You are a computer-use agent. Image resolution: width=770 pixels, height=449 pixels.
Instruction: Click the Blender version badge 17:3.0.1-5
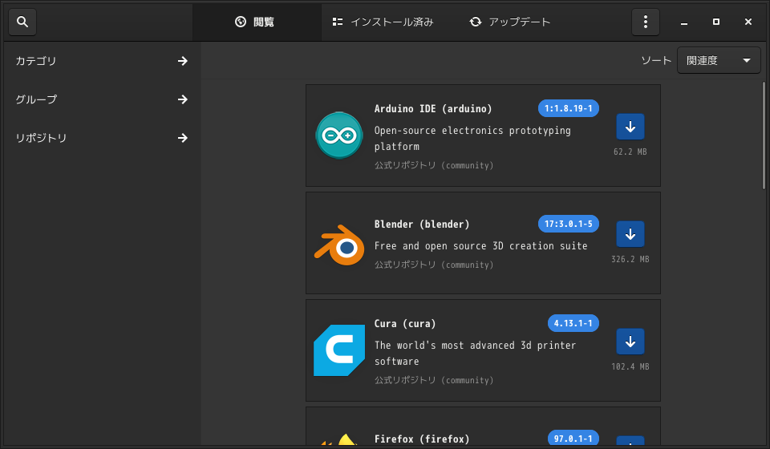click(x=568, y=224)
